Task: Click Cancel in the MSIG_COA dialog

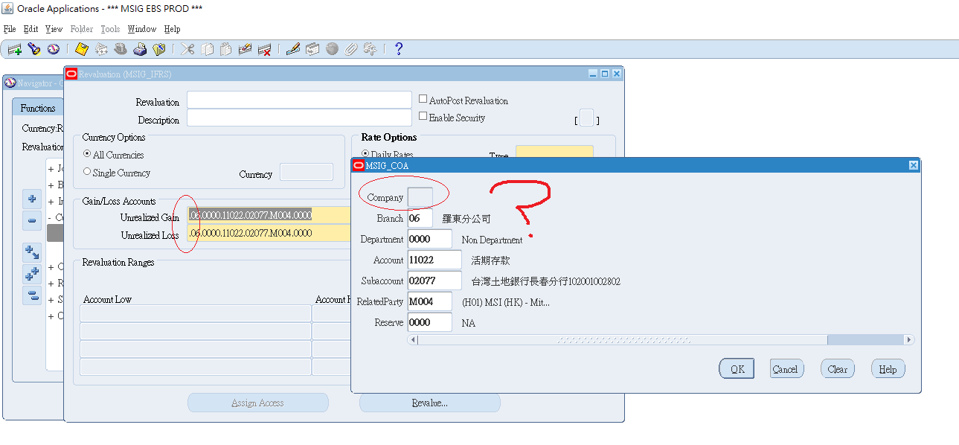Action: tap(785, 369)
